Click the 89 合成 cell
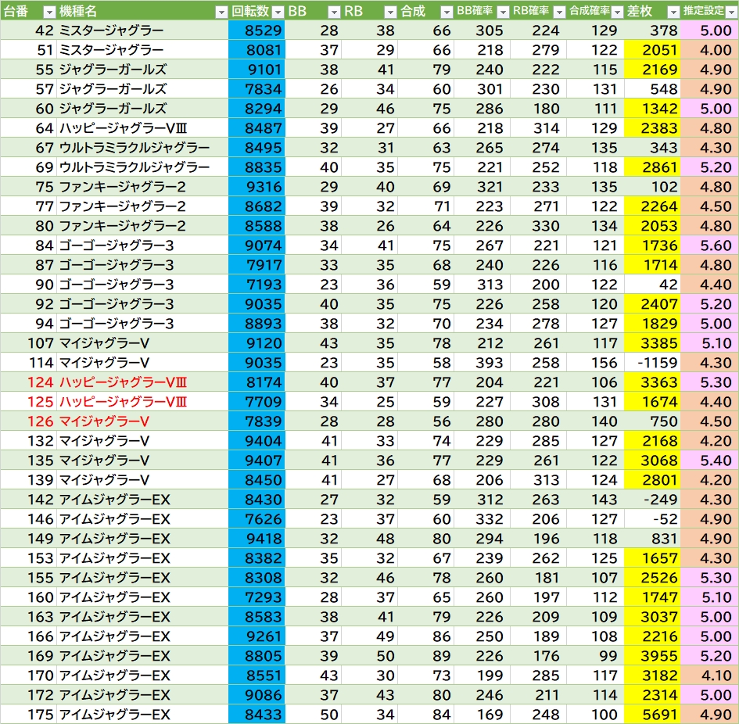 pos(426,656)
